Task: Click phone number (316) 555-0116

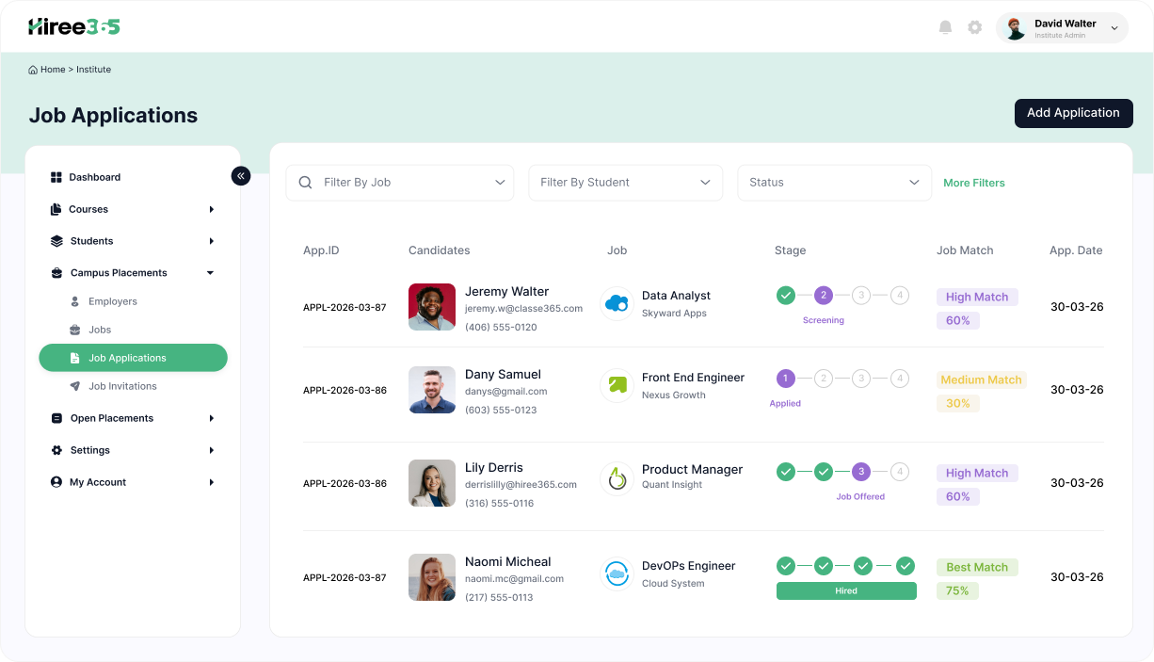Action: click(x=499, y=503)
